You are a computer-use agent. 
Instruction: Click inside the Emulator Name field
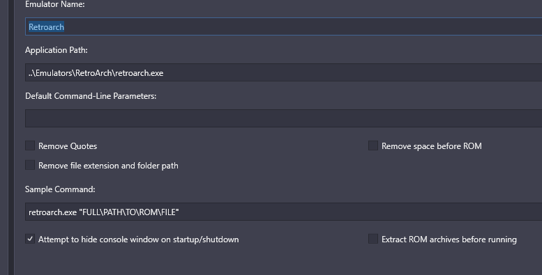(x=283, y=26)
